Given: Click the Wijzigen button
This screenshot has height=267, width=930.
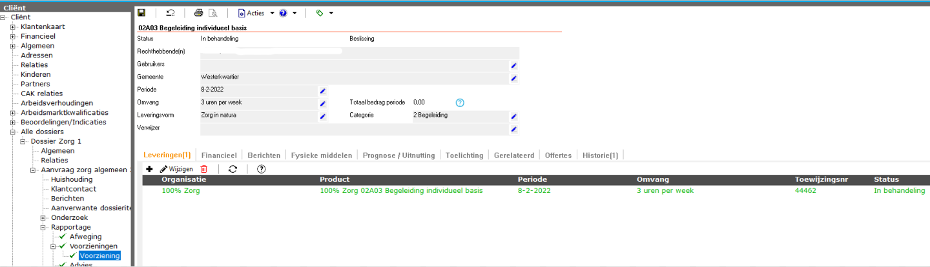Looking at the screenshot, I should click(176, 169).
